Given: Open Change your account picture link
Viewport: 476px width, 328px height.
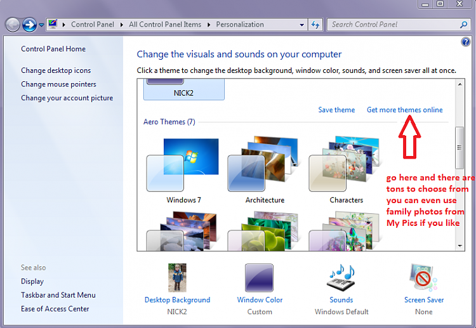Looking at the screenshot, I should (67, 98).
